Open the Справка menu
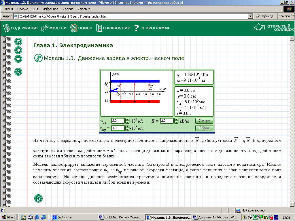This screenshot has width=295, height=221. (84, 9)
